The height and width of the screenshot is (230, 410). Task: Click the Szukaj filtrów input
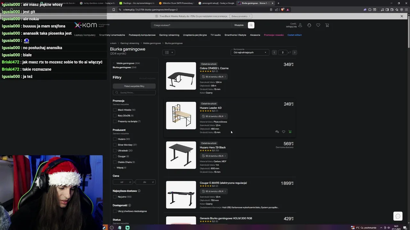134,92
